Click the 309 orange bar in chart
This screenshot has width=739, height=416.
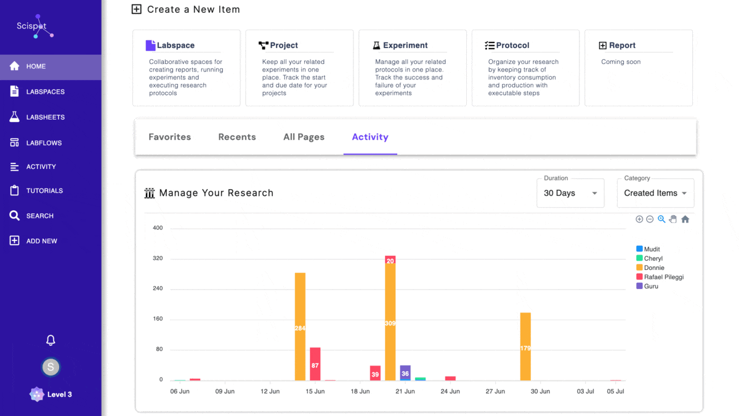coord(390,324)
